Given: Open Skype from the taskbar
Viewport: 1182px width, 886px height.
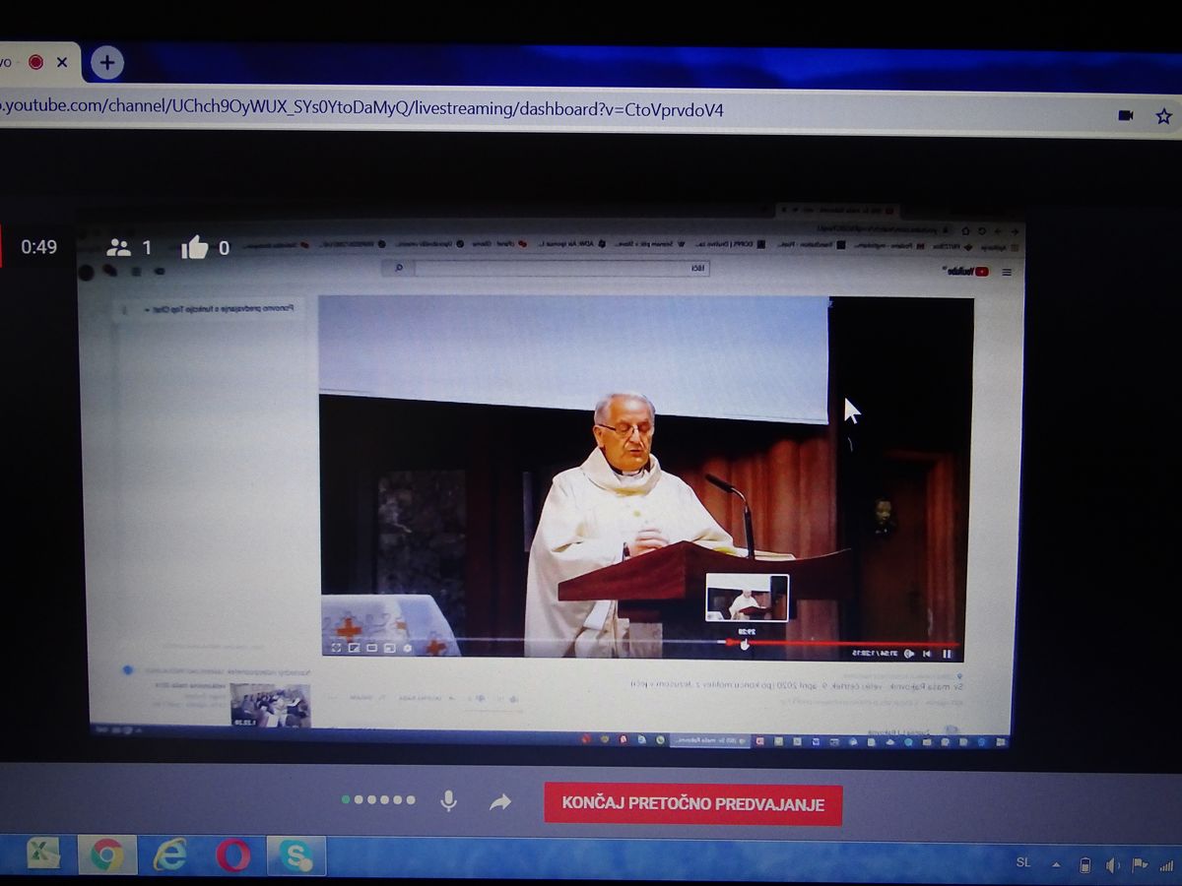Looking at the screenshot, I should [x=295, y=854].
